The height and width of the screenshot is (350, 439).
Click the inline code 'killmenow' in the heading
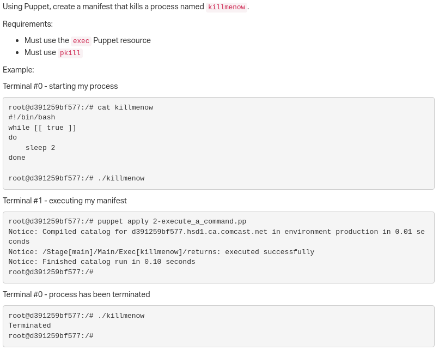tap(227, 7)
